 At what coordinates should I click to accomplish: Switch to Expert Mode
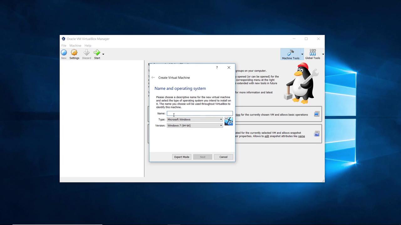click(182, 157)
